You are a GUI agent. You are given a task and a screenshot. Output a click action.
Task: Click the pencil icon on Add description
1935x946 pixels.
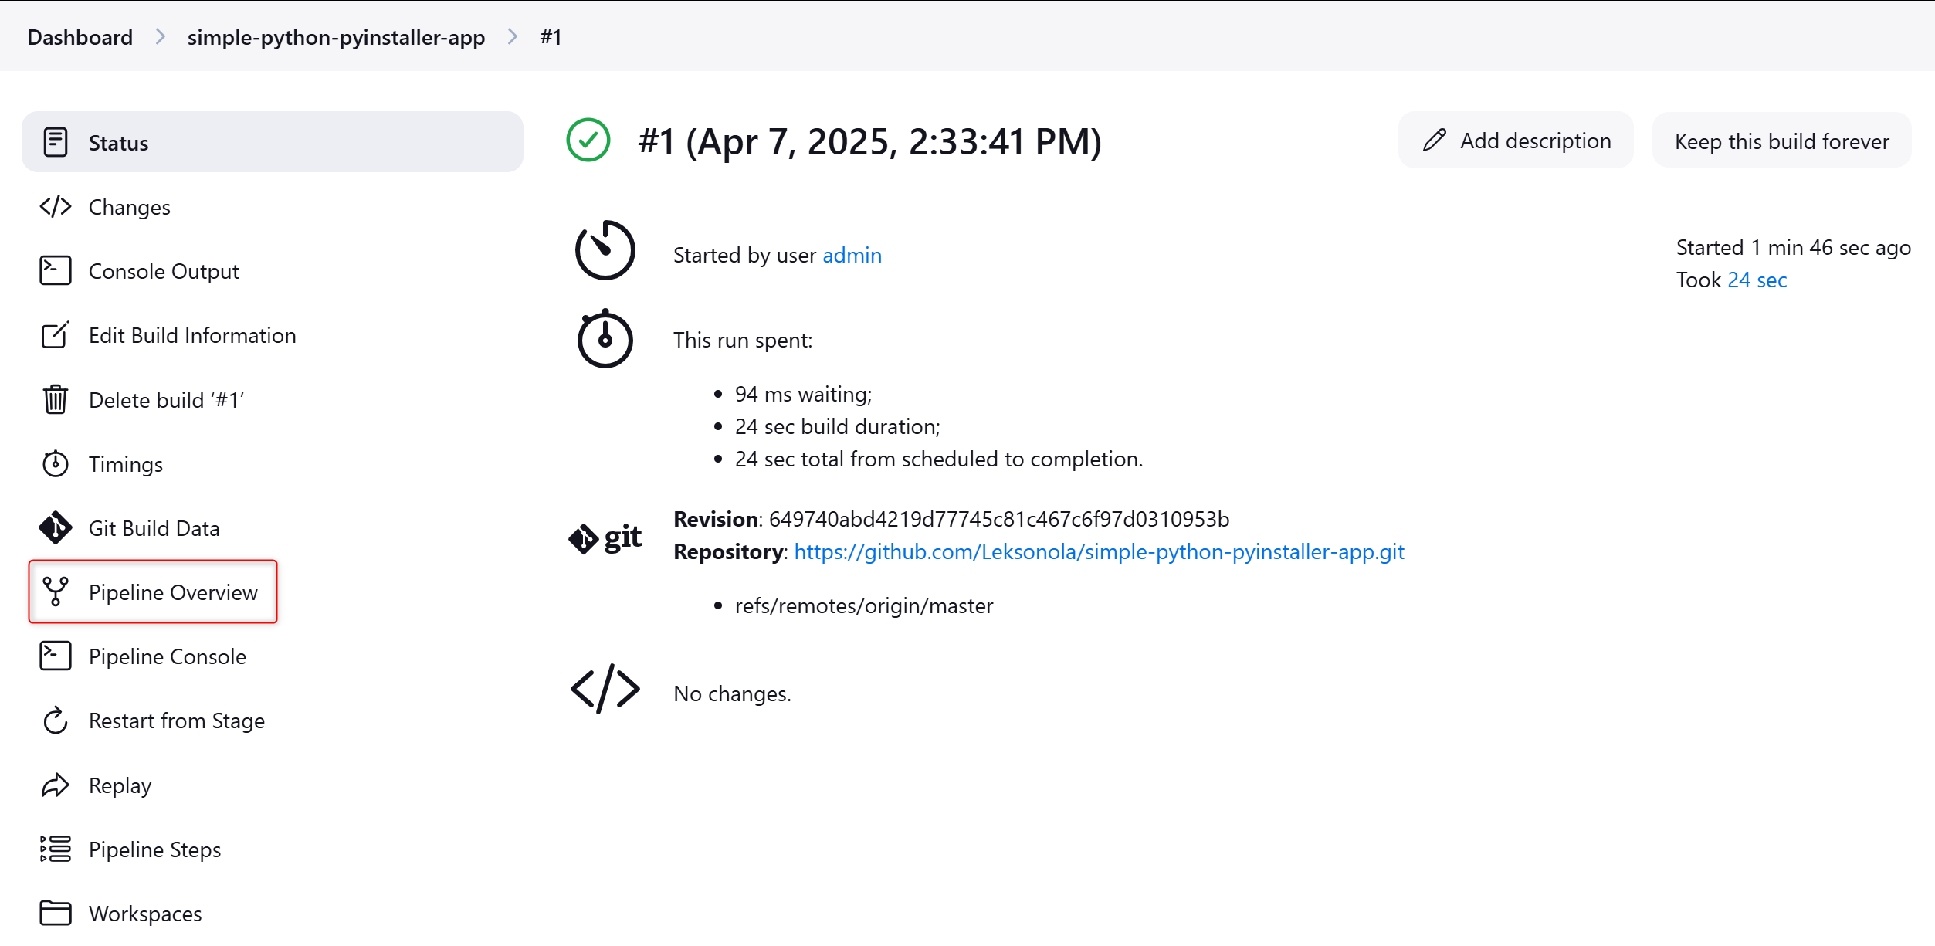coord(1435,141)
